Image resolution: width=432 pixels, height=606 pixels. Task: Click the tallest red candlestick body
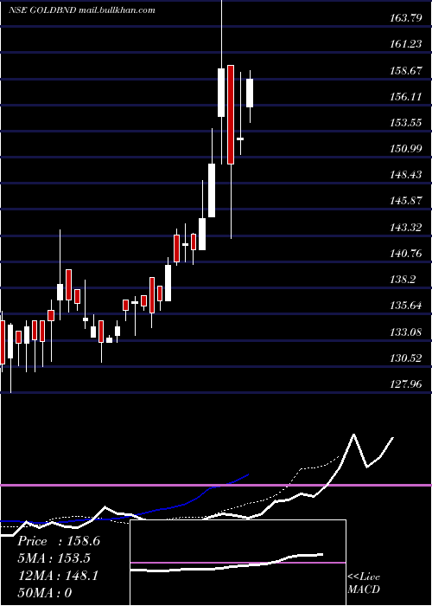(231, 115)
